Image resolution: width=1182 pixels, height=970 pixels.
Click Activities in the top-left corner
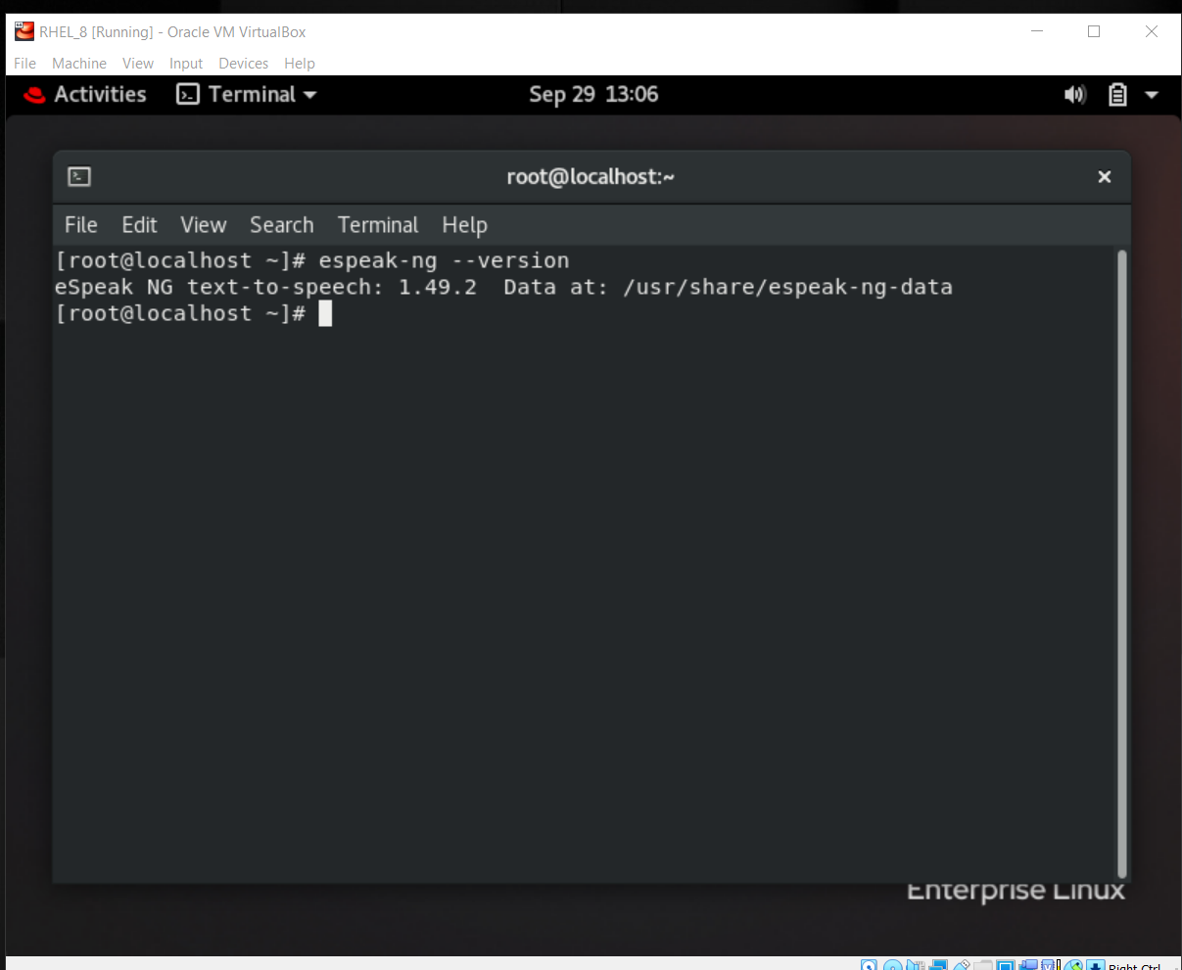point(97,94)
